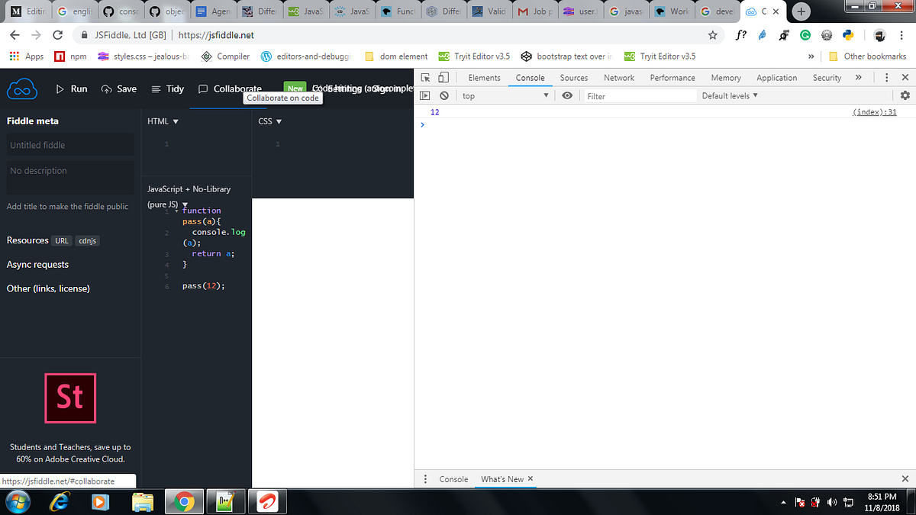Focus the Untitled fiddle title field
This screenshot has width=916, height=515.
click(x=70, y=145)
